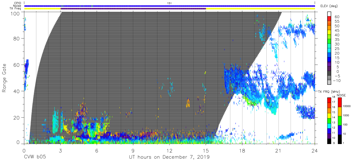Click the 'CVW b05' radar beam label

pos(35,157)
